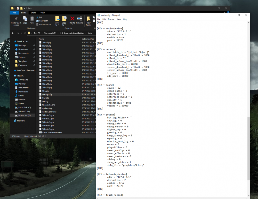
Task: Create a folder with New folder icon
Action: click(88, 19)
